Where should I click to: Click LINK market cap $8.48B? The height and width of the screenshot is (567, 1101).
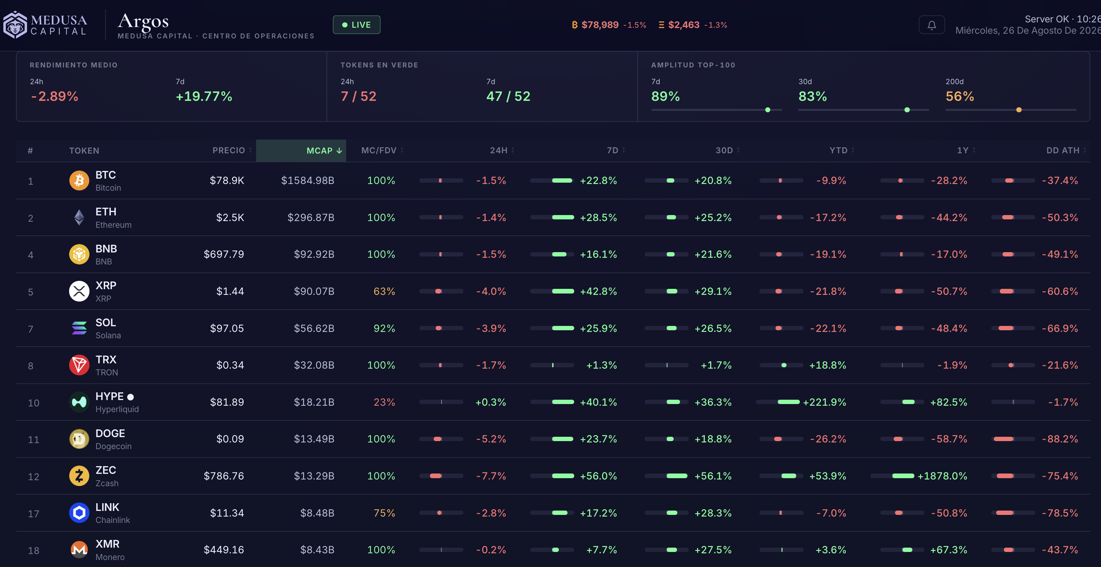(x=317, y=513)
